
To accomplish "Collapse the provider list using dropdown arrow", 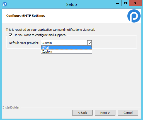I will coord(89,43).
